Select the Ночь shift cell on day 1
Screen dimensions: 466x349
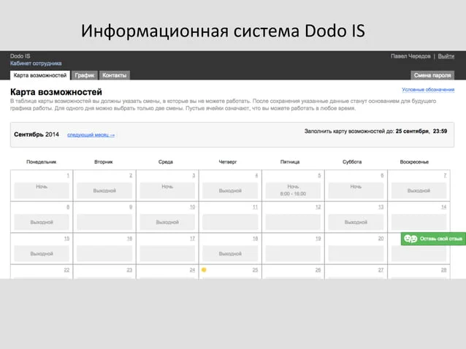[x=42, y=190]
